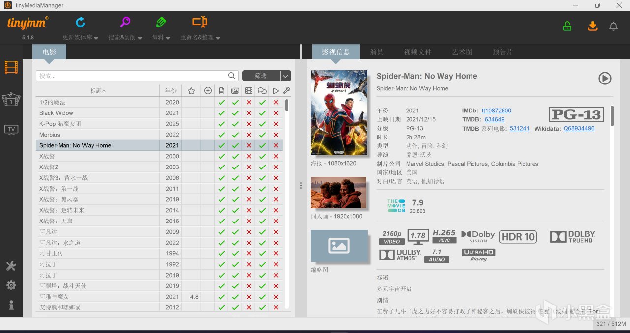Select the Movies module film icon in sidebar
This screenshot has height=333, width=630.
[11, 67]
